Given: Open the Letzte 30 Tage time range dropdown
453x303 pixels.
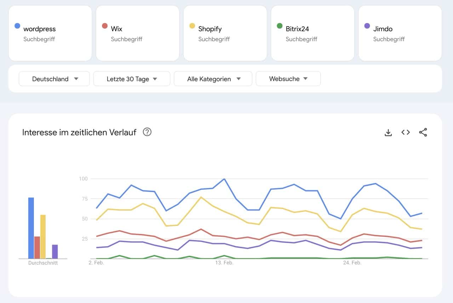Looking at the screenshot, I should coord(132,79).
